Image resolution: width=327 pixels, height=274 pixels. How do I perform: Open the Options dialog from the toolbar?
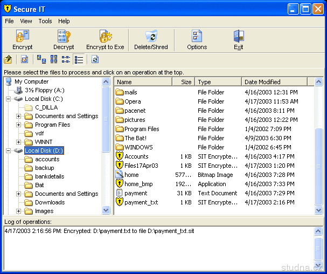[x=197, y=37]
